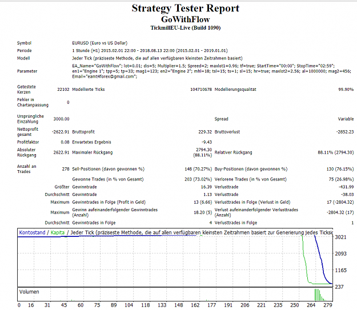
Task: Click the consecutive wins value 13 (6.66)
Action: click(203, 202)
